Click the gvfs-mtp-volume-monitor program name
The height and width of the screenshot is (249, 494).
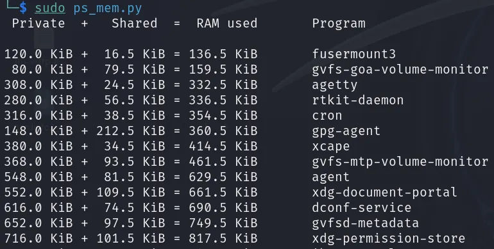400,162
